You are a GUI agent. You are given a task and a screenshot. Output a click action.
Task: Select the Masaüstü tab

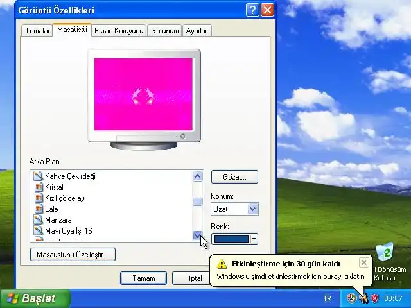click(x=72, y=30)
